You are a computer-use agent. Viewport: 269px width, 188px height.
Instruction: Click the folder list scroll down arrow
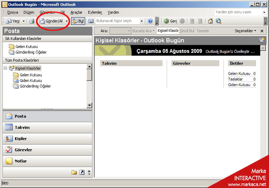(x=89, y=105)
